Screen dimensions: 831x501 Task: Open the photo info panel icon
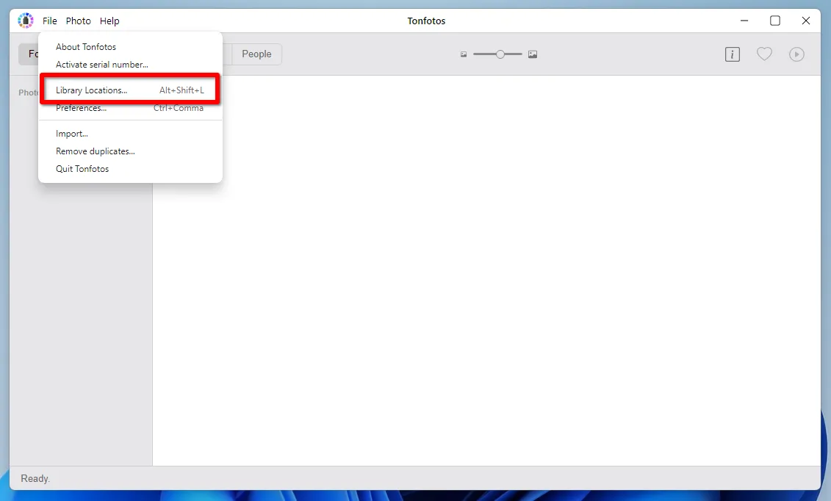[732, 54]
